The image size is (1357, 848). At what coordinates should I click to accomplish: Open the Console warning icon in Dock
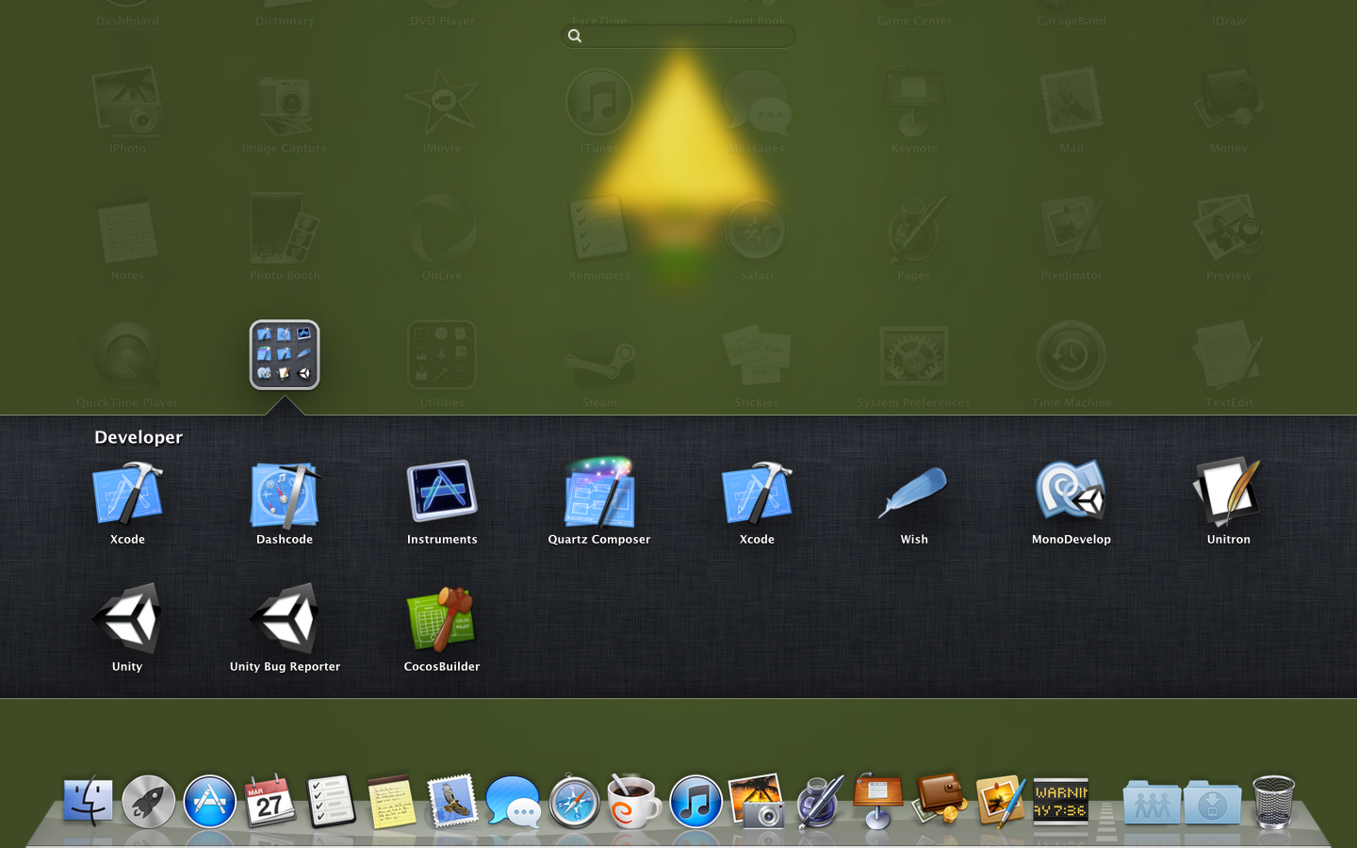1061,802
